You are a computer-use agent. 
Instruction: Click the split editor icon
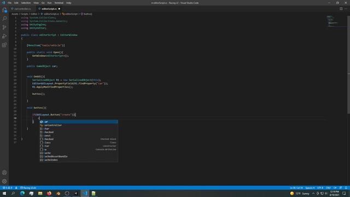pos(341,9)
